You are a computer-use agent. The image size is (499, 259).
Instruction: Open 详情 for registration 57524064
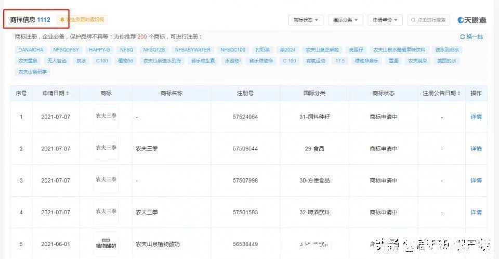(476, 117)
